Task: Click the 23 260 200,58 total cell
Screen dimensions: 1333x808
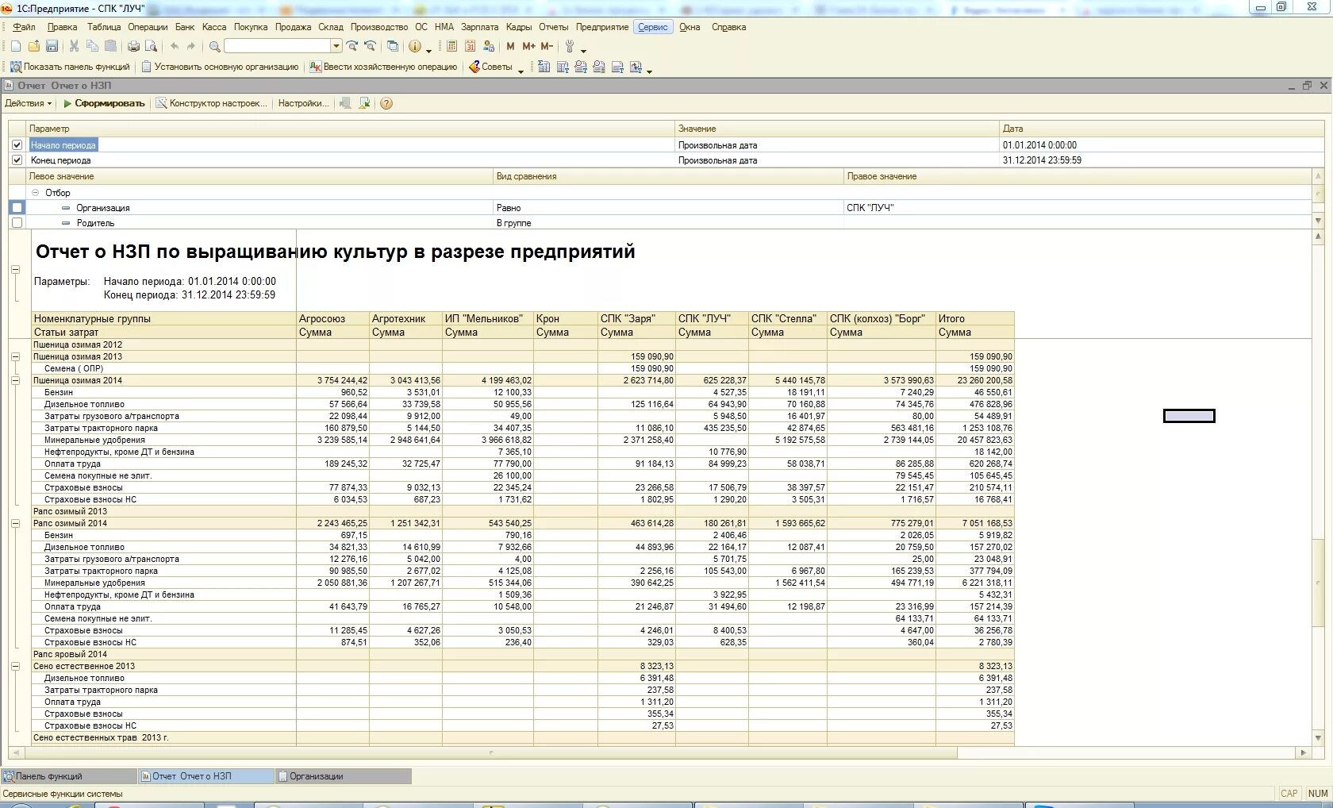Action: 974,381
